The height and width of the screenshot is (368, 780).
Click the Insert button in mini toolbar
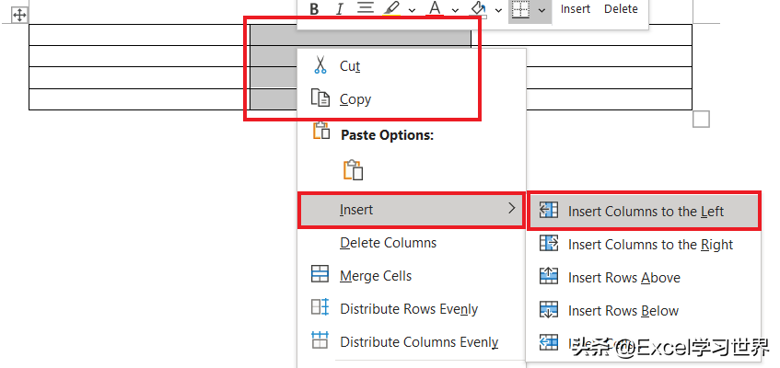[576, 9]
